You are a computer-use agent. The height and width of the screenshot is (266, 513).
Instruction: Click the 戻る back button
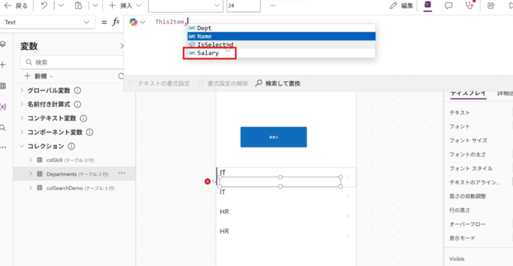16,6
